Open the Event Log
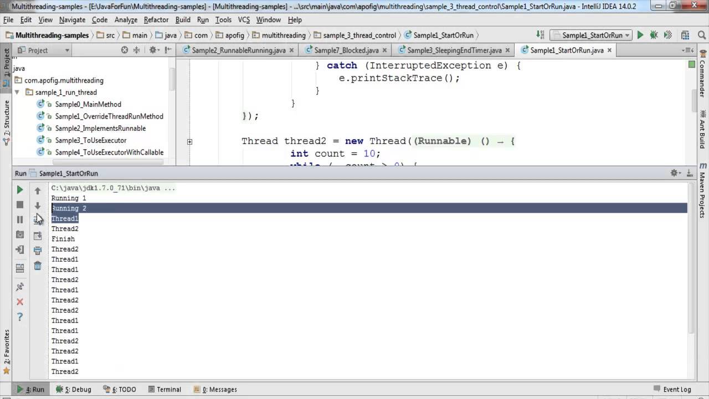The image size is (709, 399). click(672, 389)
